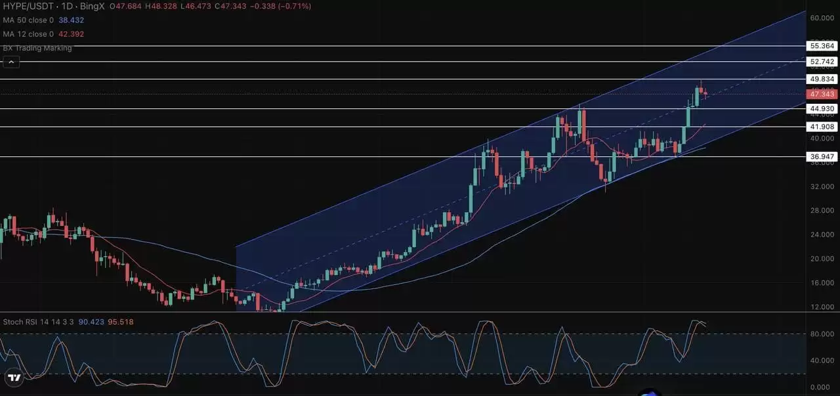Click the 36.947 price level label
This screenshot has height=396, width=840.
pyautogui.click(x=822, y=156)
